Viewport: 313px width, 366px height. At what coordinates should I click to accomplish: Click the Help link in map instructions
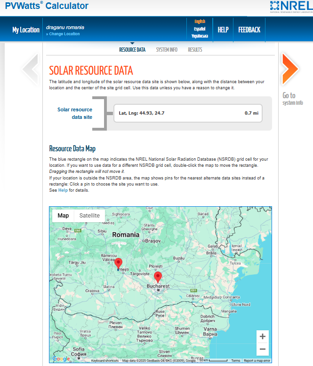(x=63, y=190)
